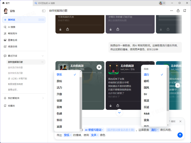Collapse the sidebar with the panel icon
The image size is (191, 143).
coord(44,11)
